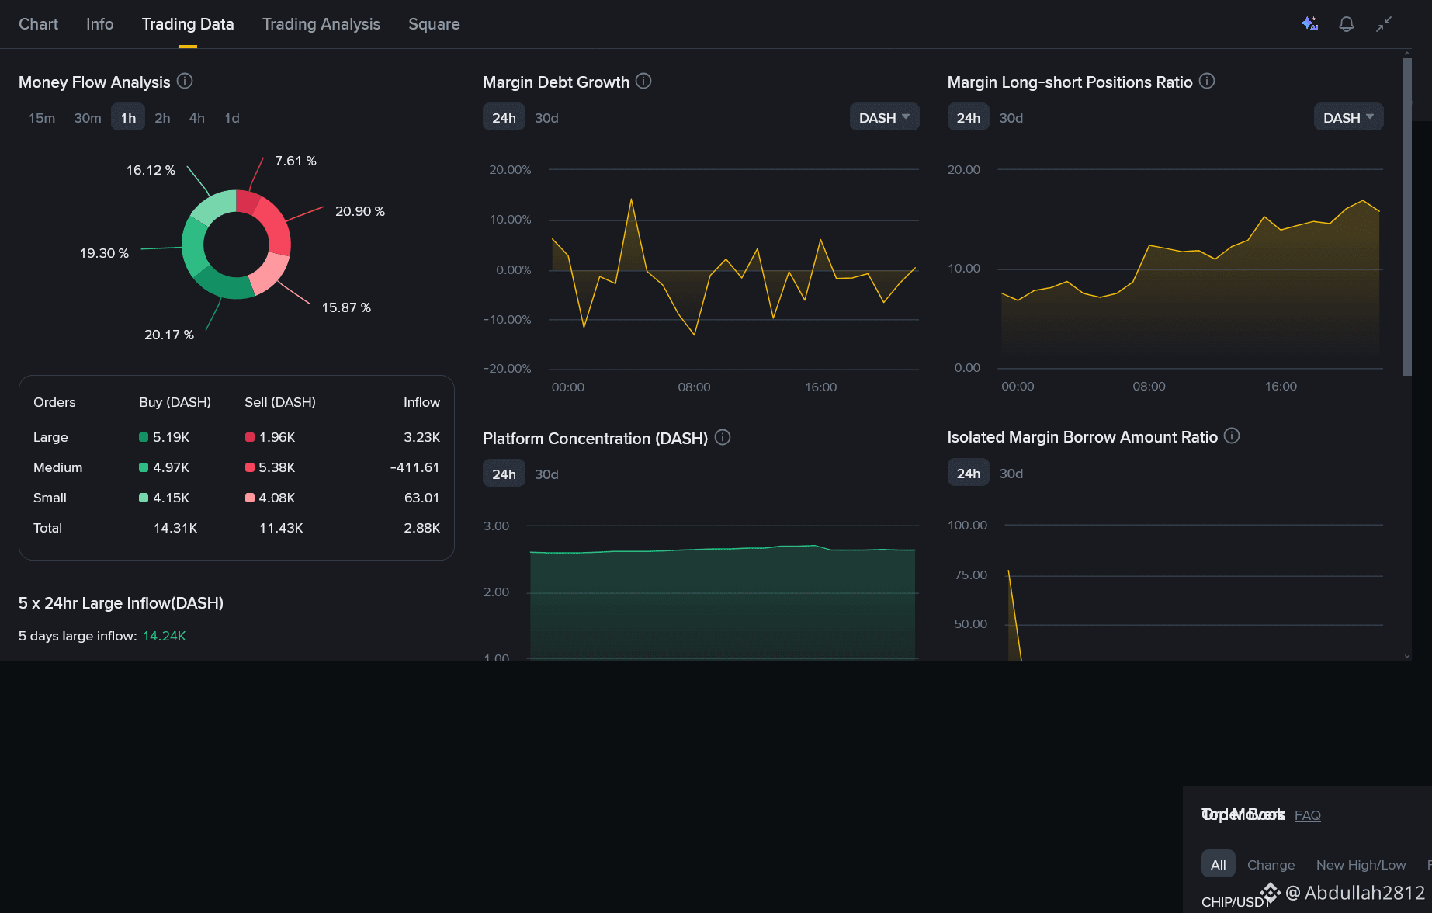Click the vertical scrollbar thumb
This screenshot has height=913, width=1432.
tap(1407, 217)
